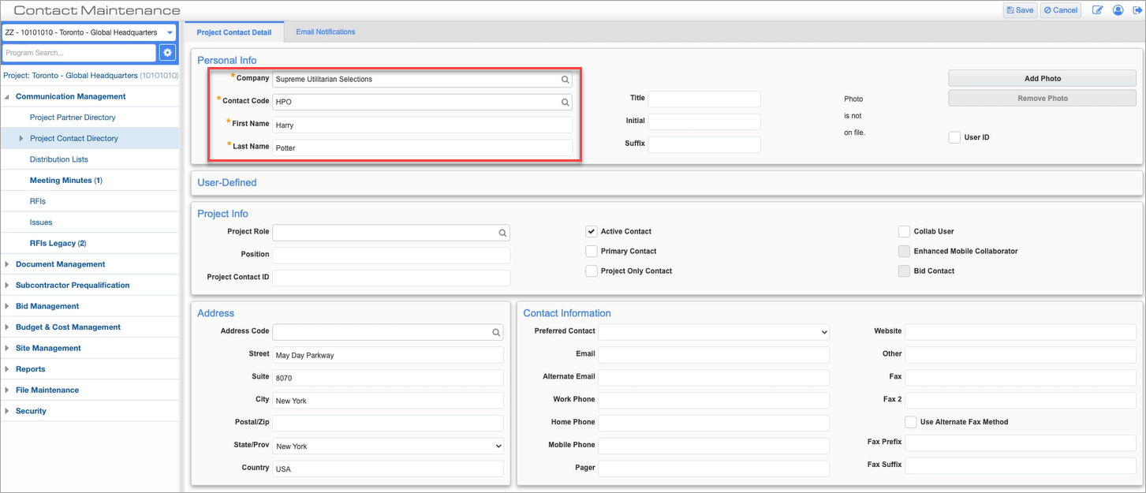Click the Save button
Image resolution: width=1146 pixels, height=493 pixels.
tap(1020, 10)
